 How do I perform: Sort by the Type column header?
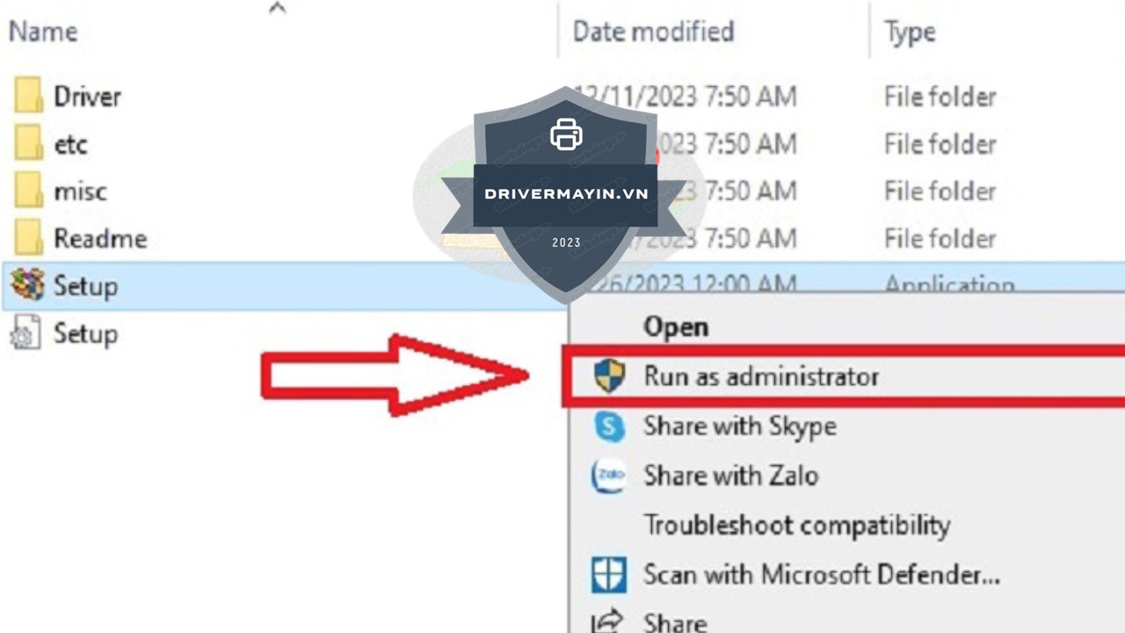coord(911,32)
